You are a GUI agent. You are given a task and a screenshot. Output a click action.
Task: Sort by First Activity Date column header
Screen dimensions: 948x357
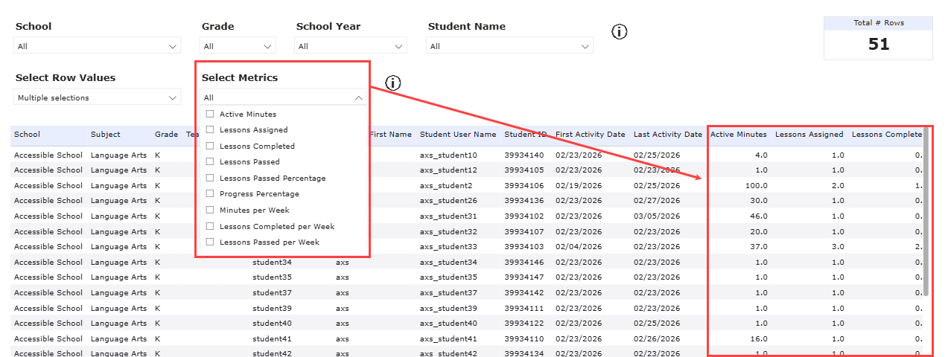click(x=591, y=135)
